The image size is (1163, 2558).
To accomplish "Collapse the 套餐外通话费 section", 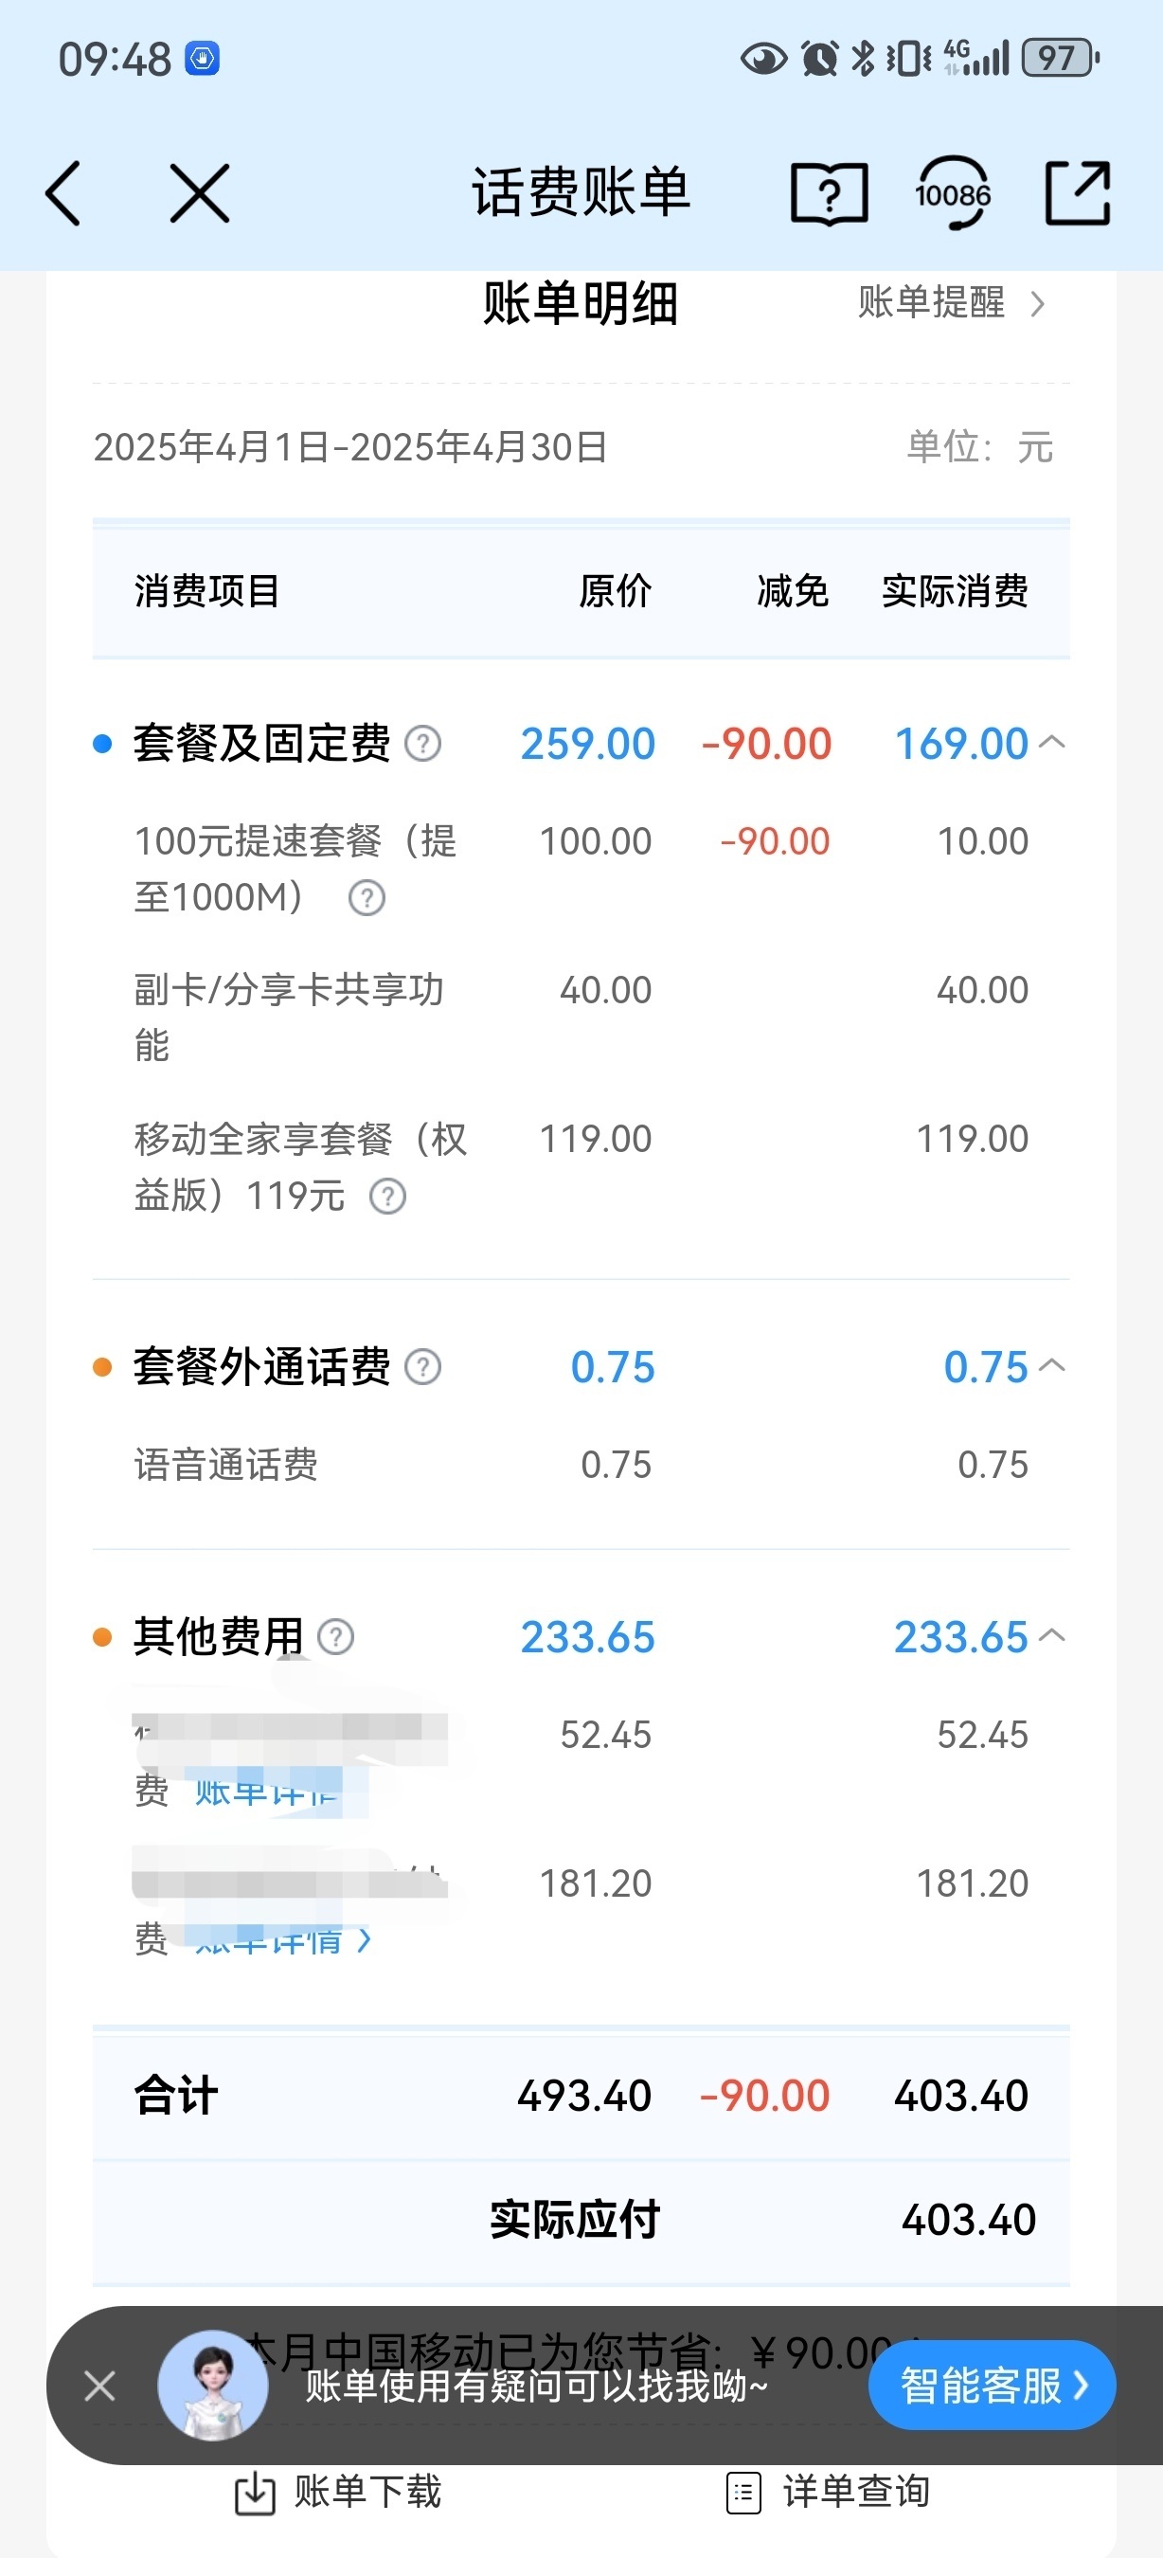I will click(1052, 1365).
